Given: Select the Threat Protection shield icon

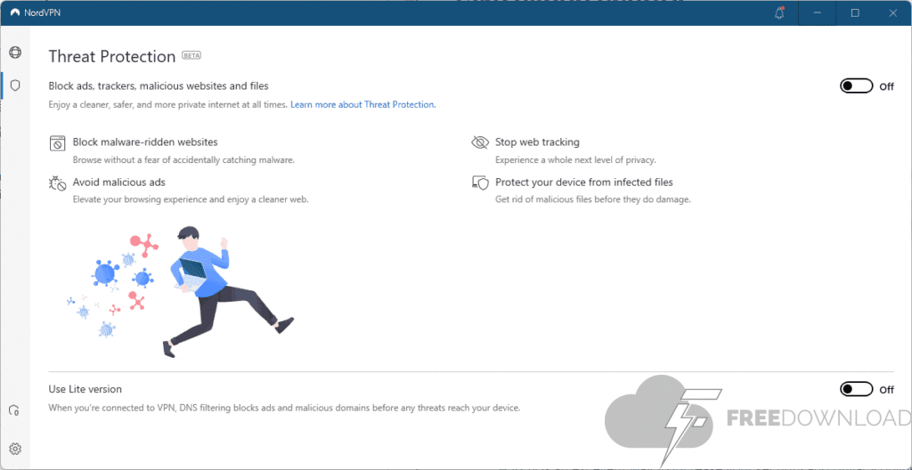Looking at the screenshot, I should click(x=15, y=85).
